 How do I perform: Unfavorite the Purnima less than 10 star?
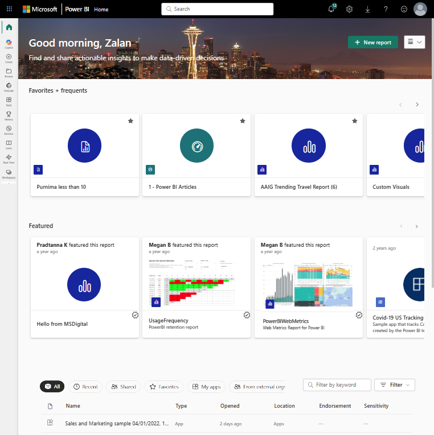pos(130,121)
